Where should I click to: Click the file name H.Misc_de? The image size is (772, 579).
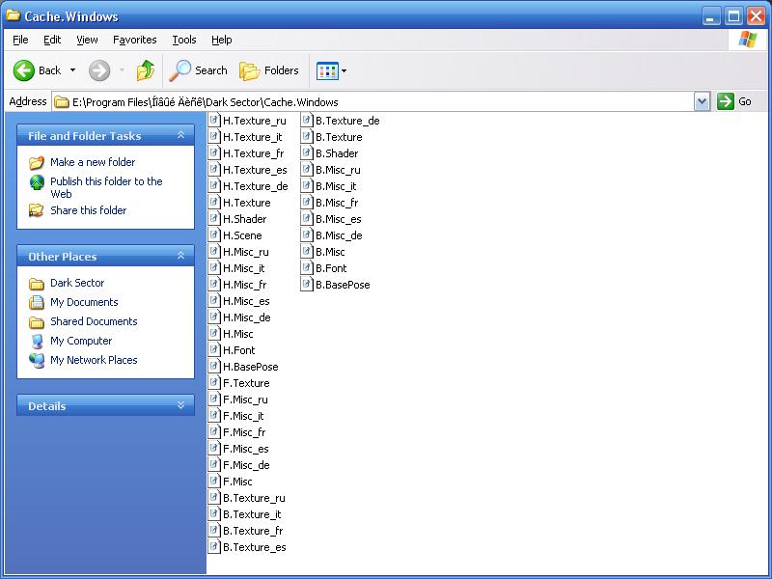(x=247, y=317)
